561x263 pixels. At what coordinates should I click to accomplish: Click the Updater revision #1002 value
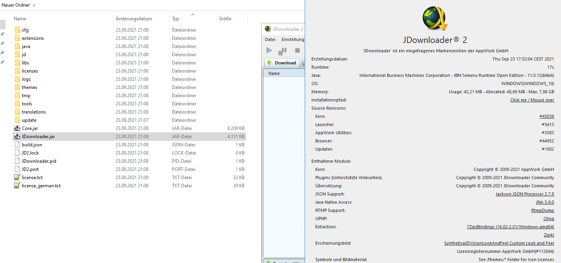point(548,149)
